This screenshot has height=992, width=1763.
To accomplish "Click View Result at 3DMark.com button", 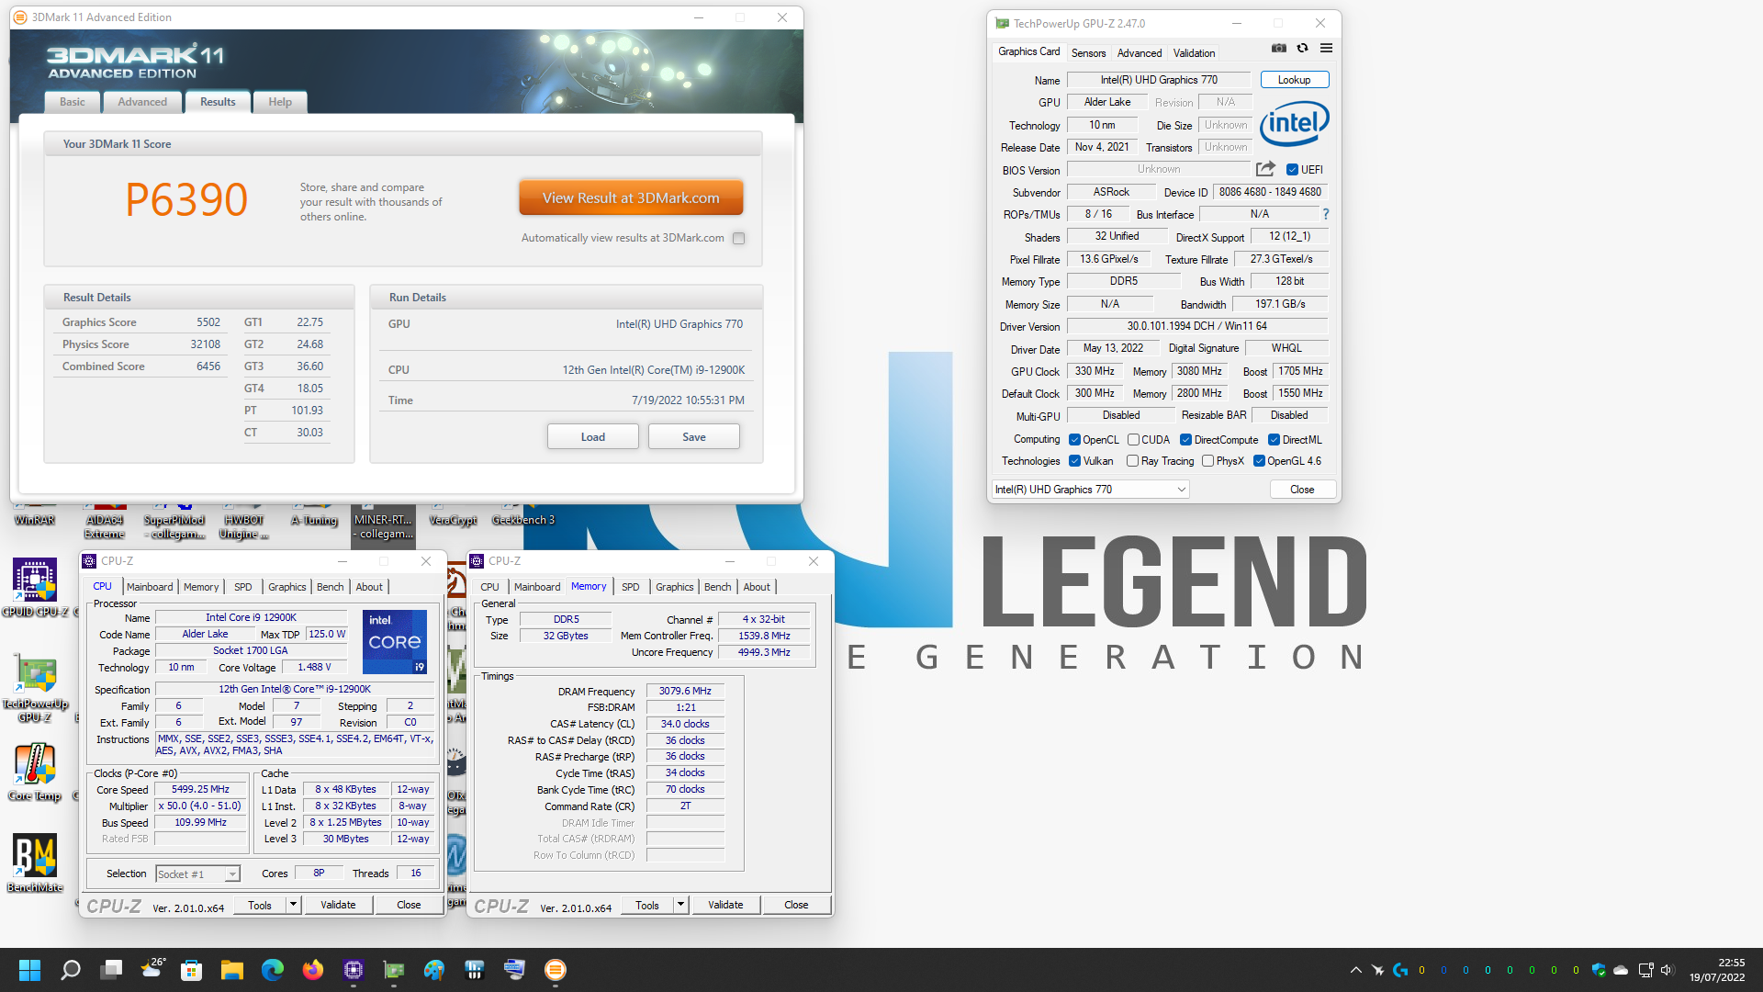I will click(631, 198).
